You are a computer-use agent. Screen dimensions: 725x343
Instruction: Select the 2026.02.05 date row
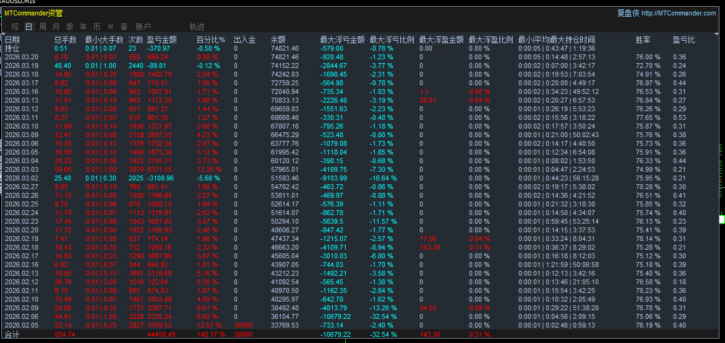[x=22, y=326]
